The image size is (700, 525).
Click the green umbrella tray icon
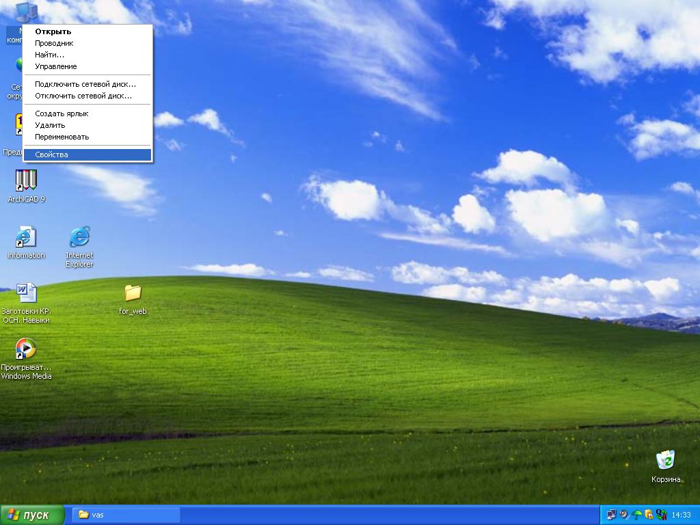pos(636,515)
